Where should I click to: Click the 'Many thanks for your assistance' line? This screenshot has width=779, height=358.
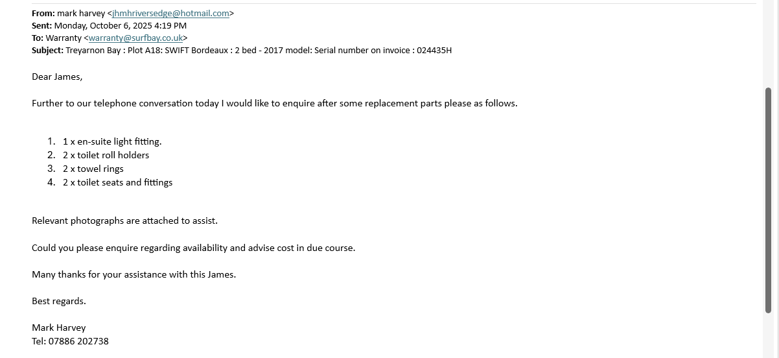click(x=134, y=274)
